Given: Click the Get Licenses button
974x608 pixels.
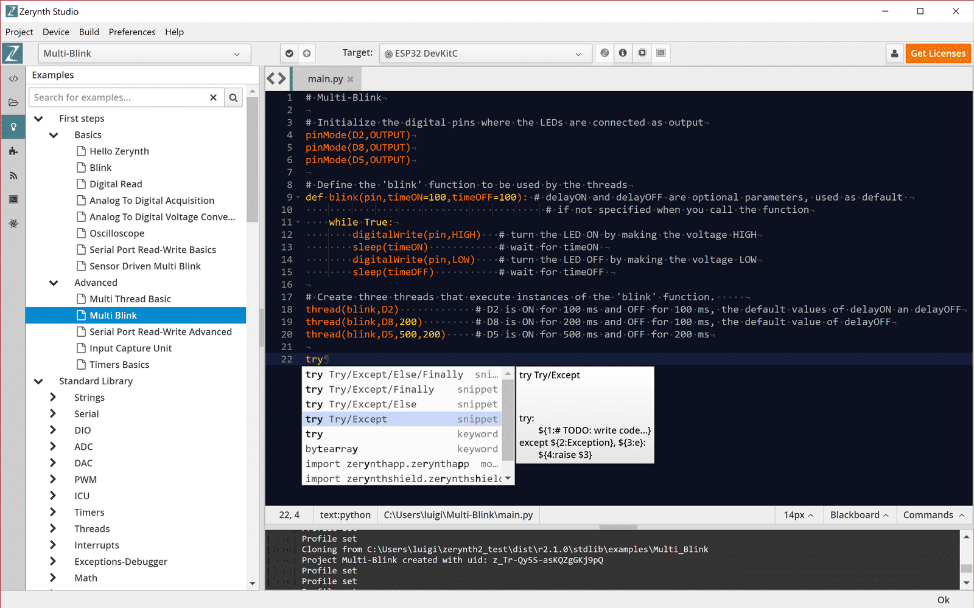Looking at the screenshot, I should click(x=938, y=54).
